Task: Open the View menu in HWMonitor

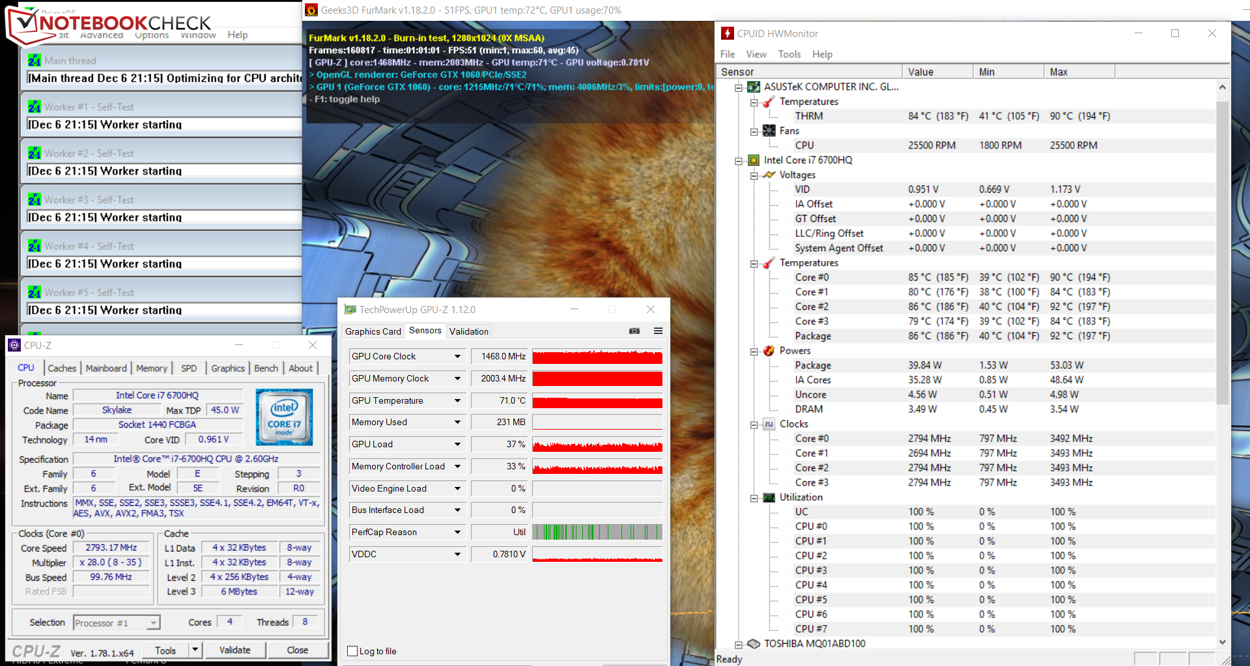Action: (756, 54)
